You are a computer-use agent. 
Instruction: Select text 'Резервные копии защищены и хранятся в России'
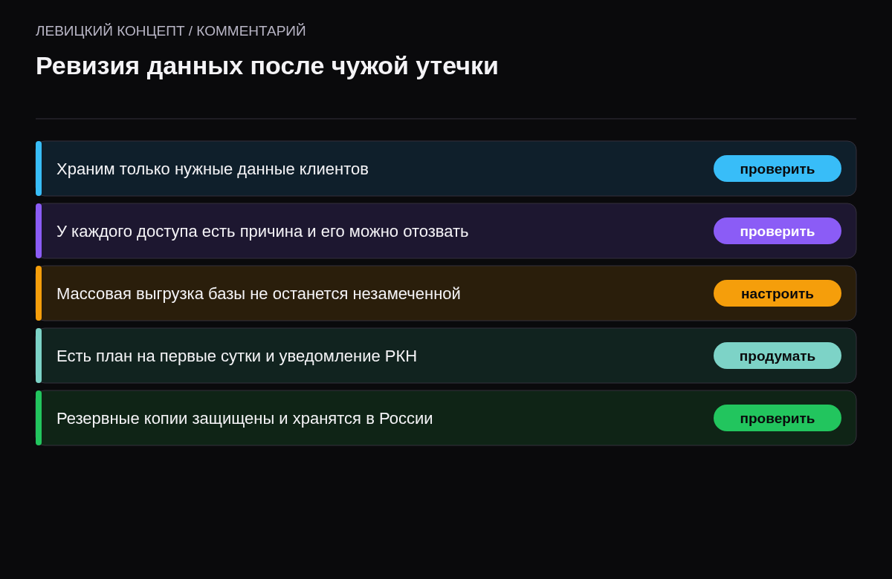[245, 419]
